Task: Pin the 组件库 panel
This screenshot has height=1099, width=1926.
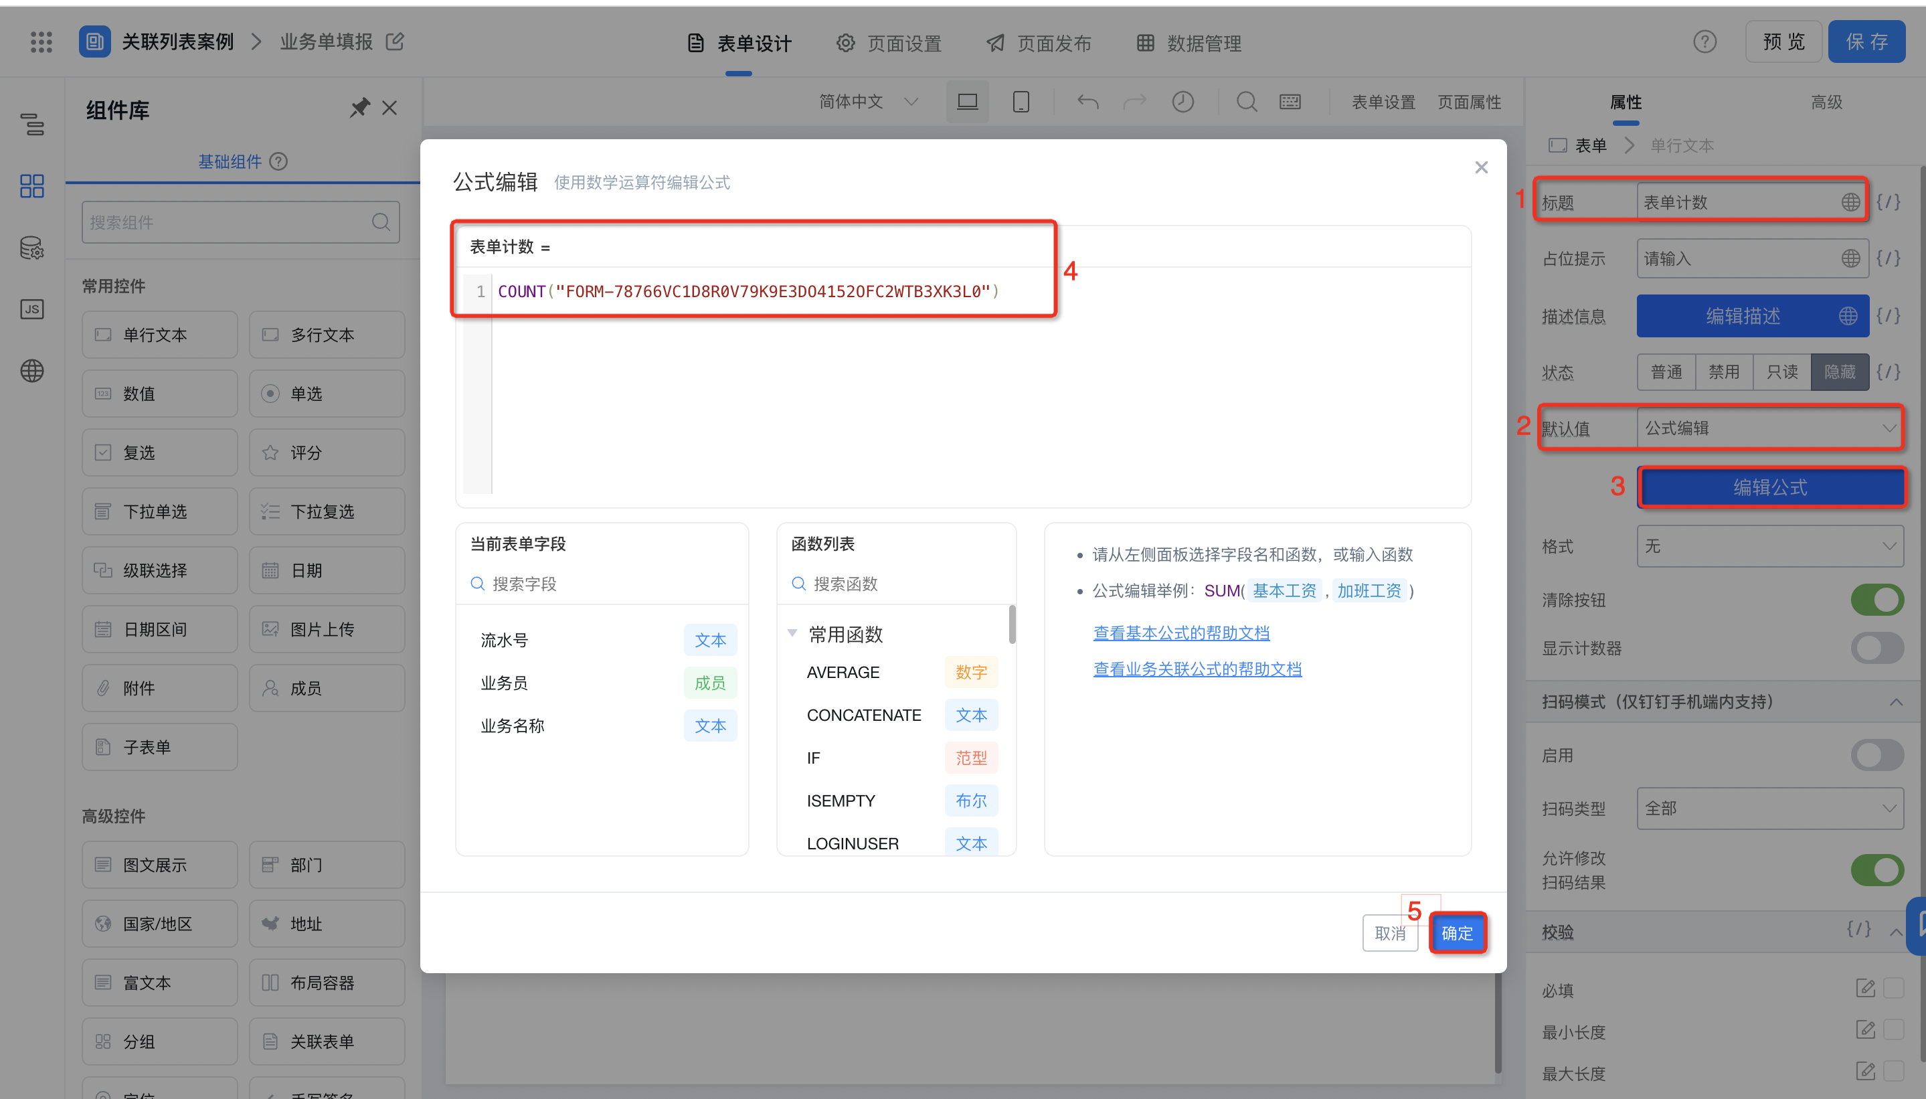Action: coord(359,108)
